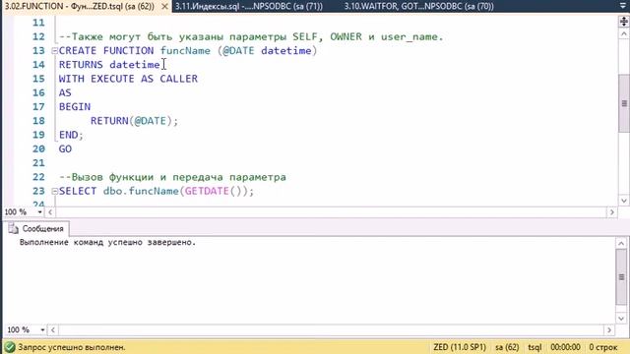Screen dimensions: 630x354
Task: Open the Сообщения results tab
Action: [x=36, y=229]
